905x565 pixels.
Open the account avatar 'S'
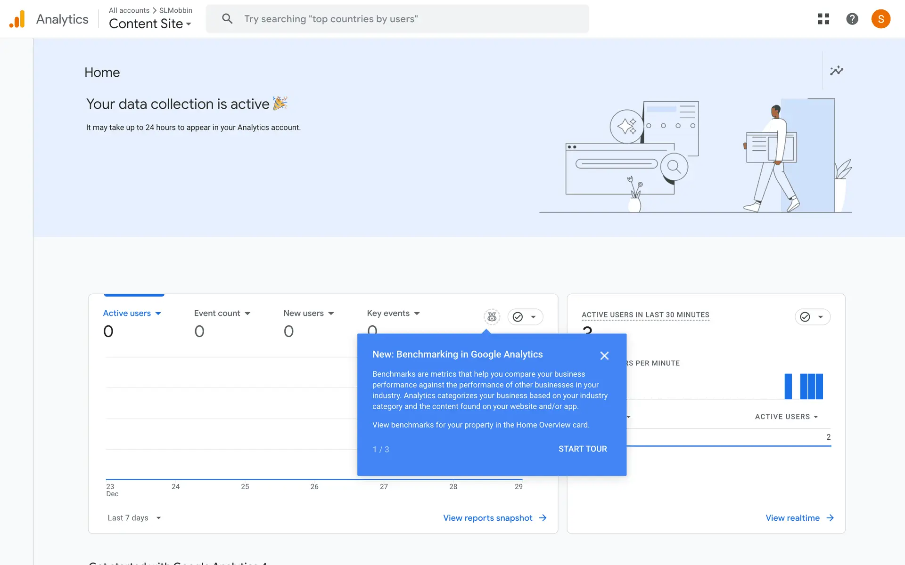tap(880, 19)
